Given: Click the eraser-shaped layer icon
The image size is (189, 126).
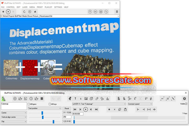Looking at the screenshot, I should point(97,99).
